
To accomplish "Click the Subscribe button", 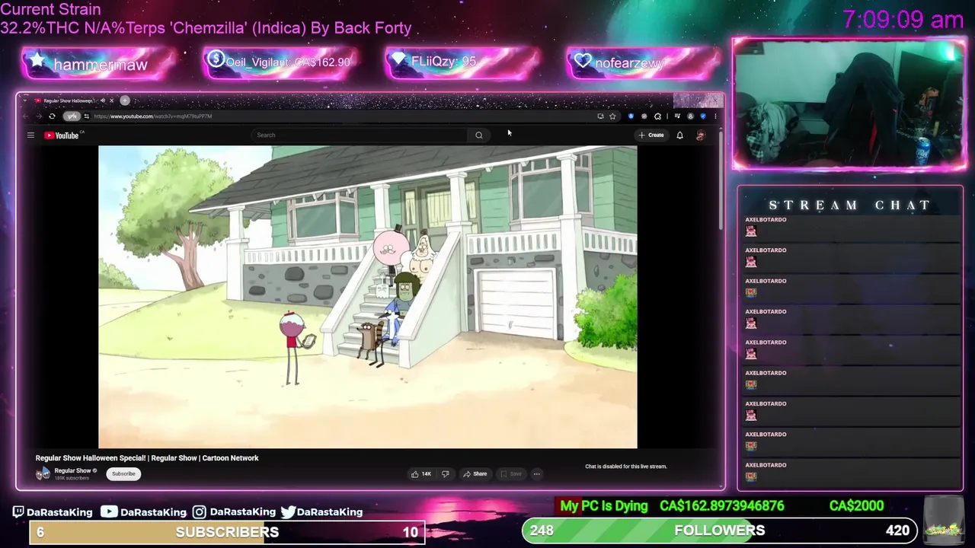I will pos(123,473).
